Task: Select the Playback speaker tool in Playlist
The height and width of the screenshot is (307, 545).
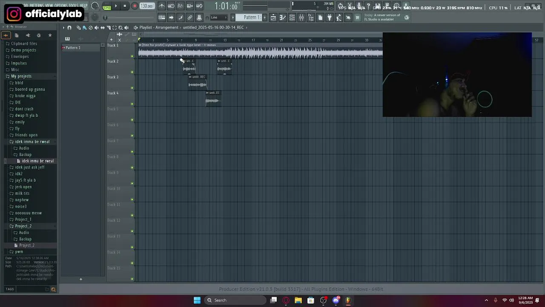Action: coord(126,28)
